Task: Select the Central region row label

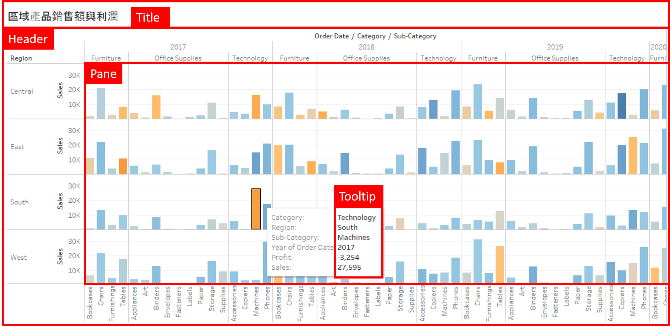Action: coord(22,91)
